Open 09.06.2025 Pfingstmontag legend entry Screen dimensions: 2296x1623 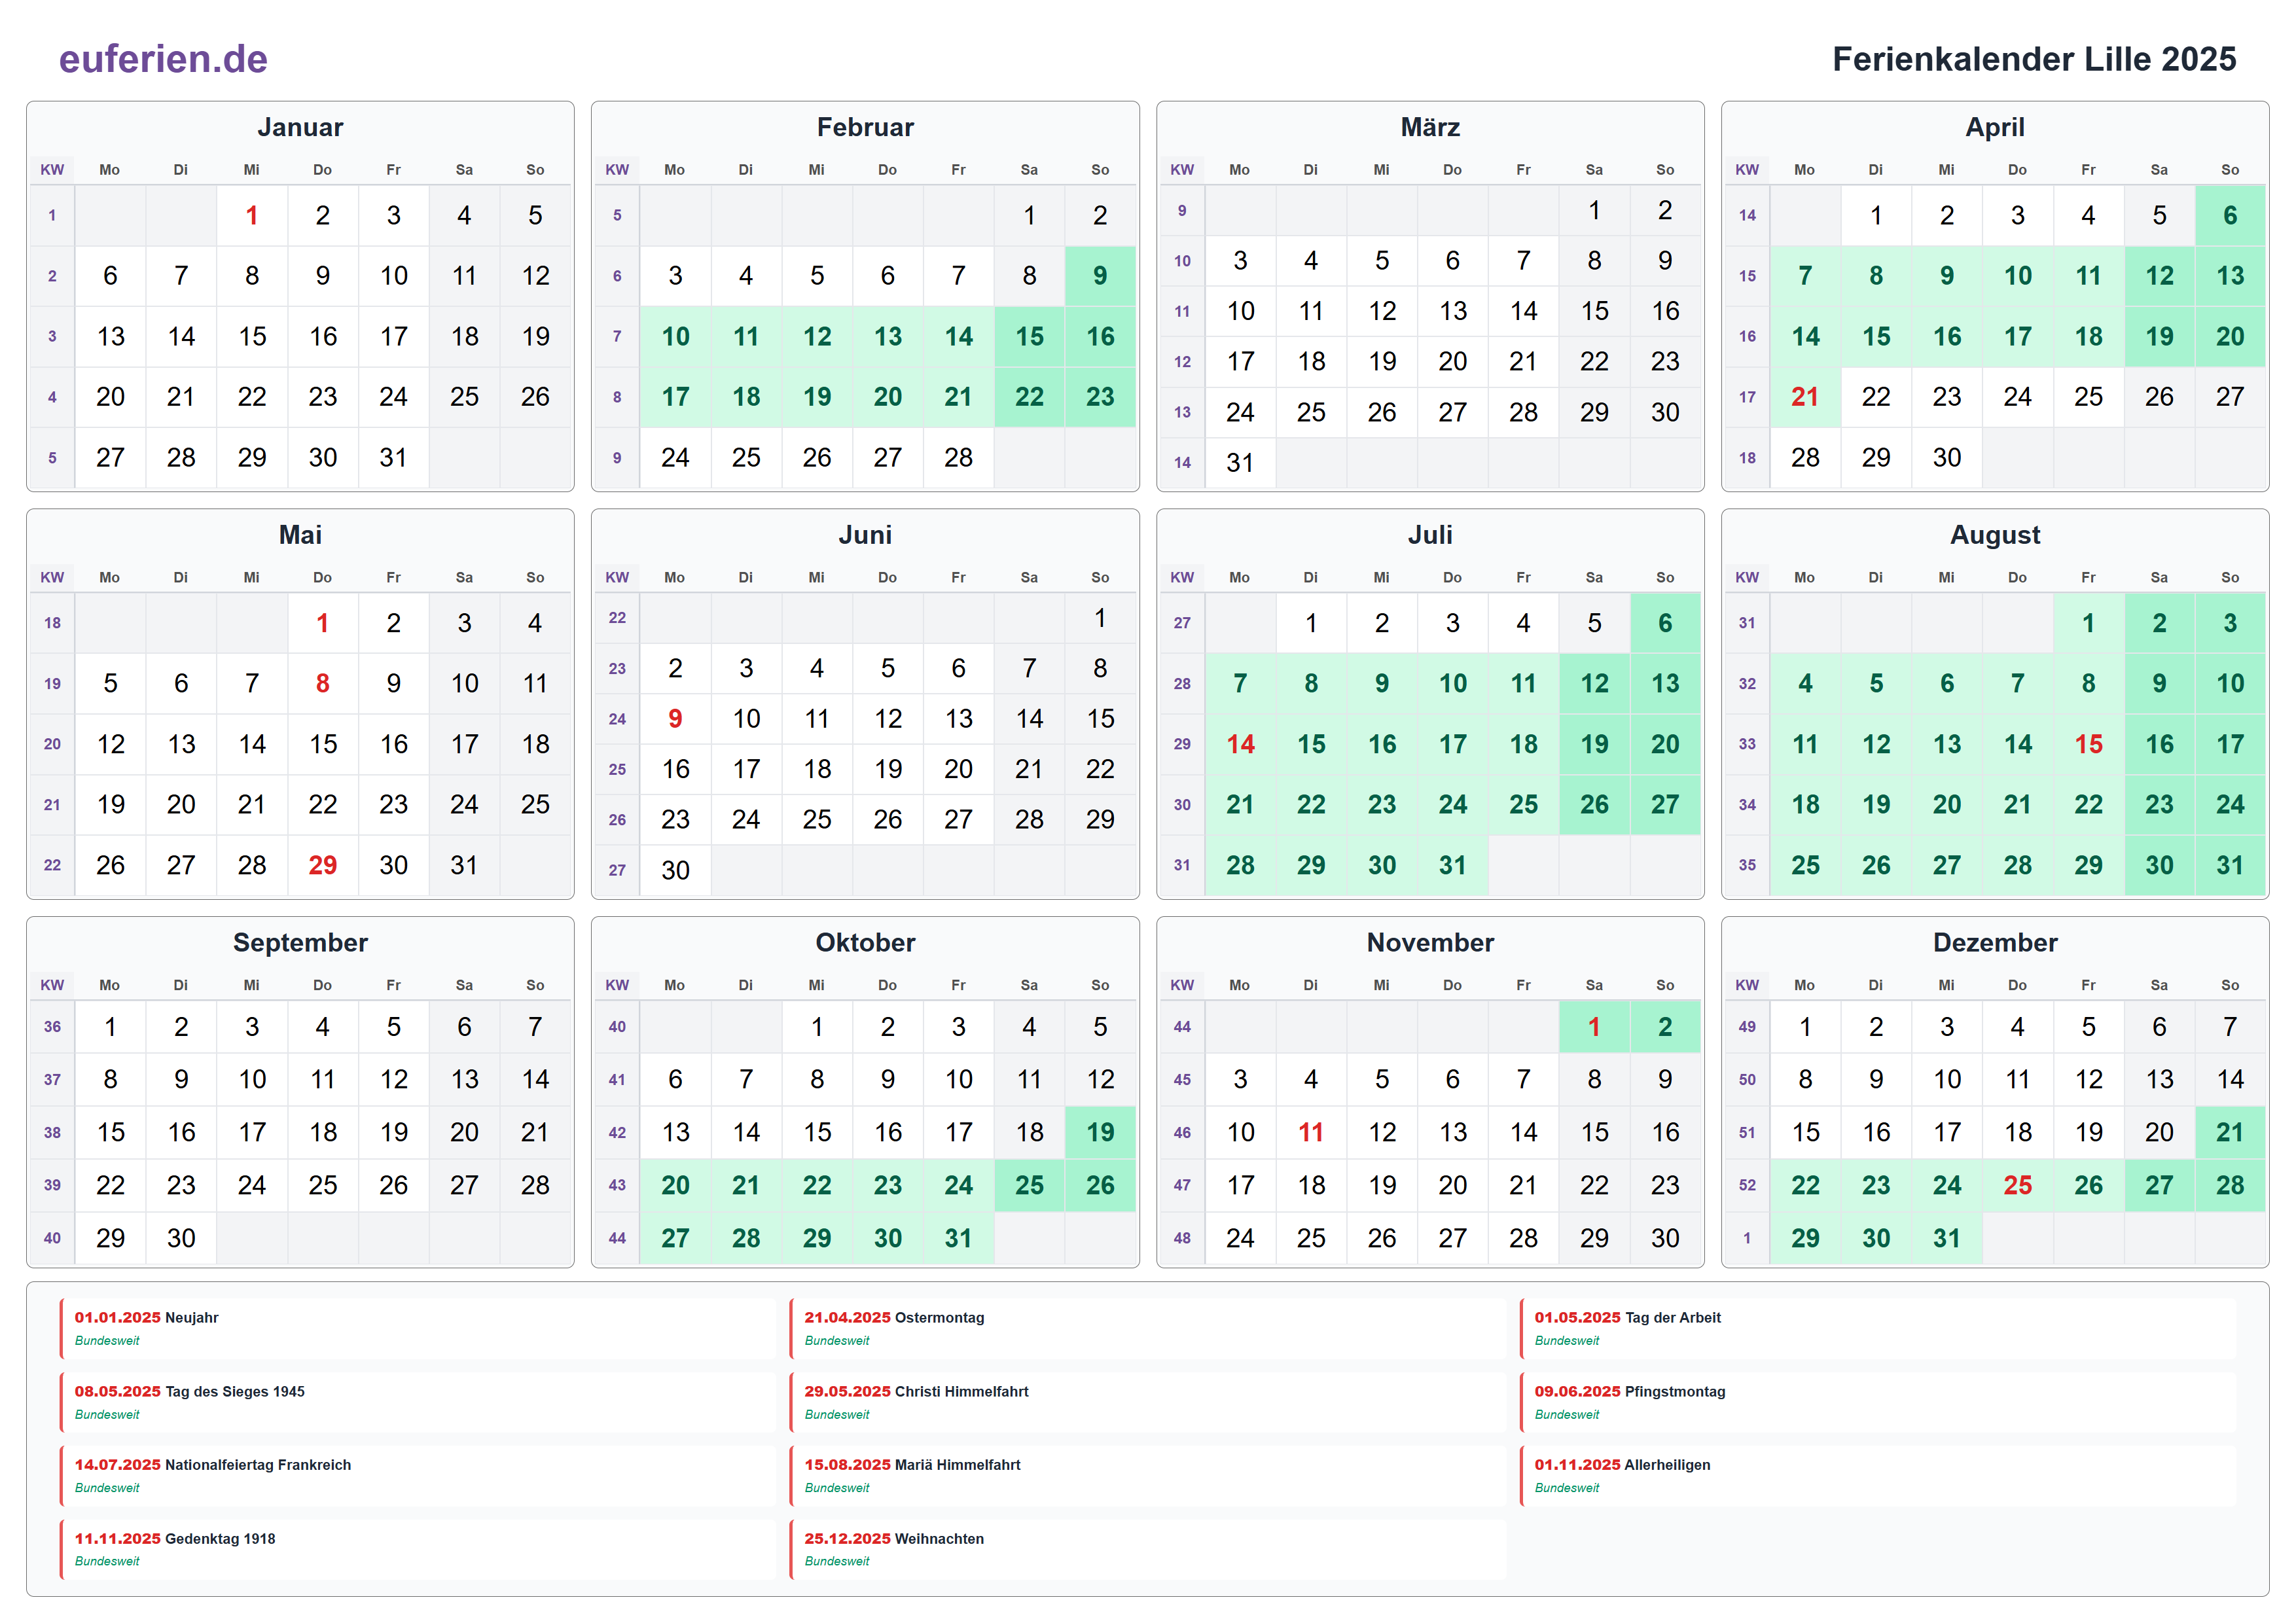pos(1877,1402)
